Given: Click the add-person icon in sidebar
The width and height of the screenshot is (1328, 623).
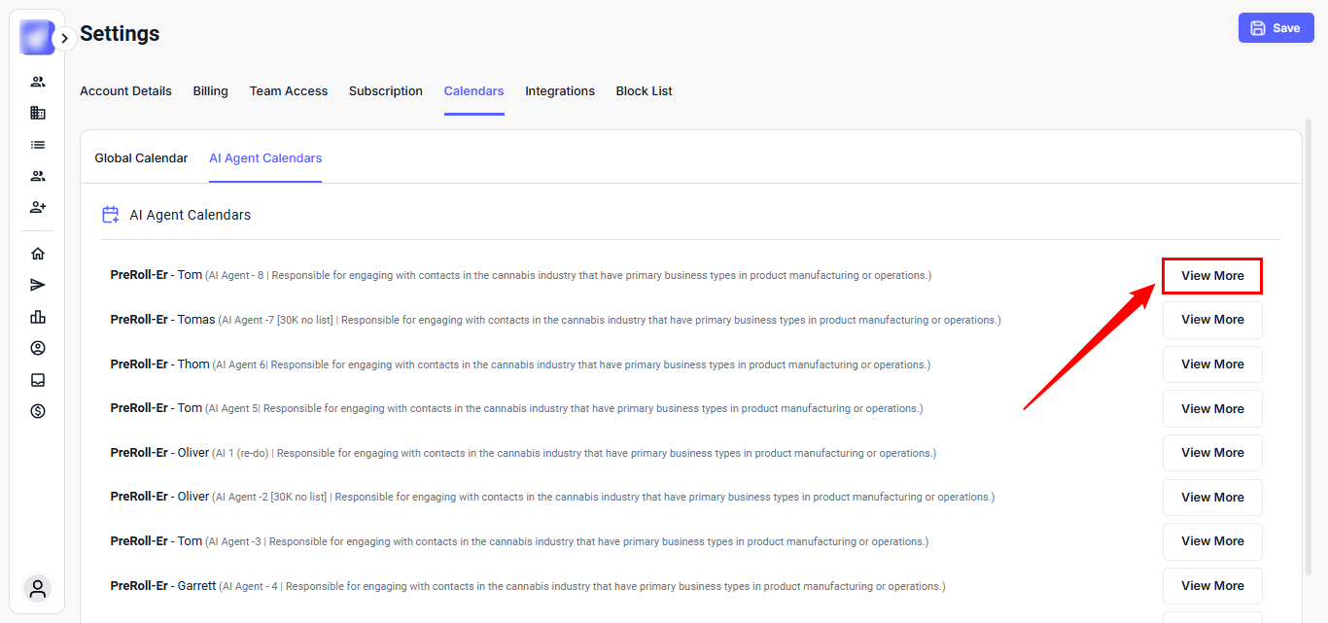Looking at the screenshot, I should 38,207.
